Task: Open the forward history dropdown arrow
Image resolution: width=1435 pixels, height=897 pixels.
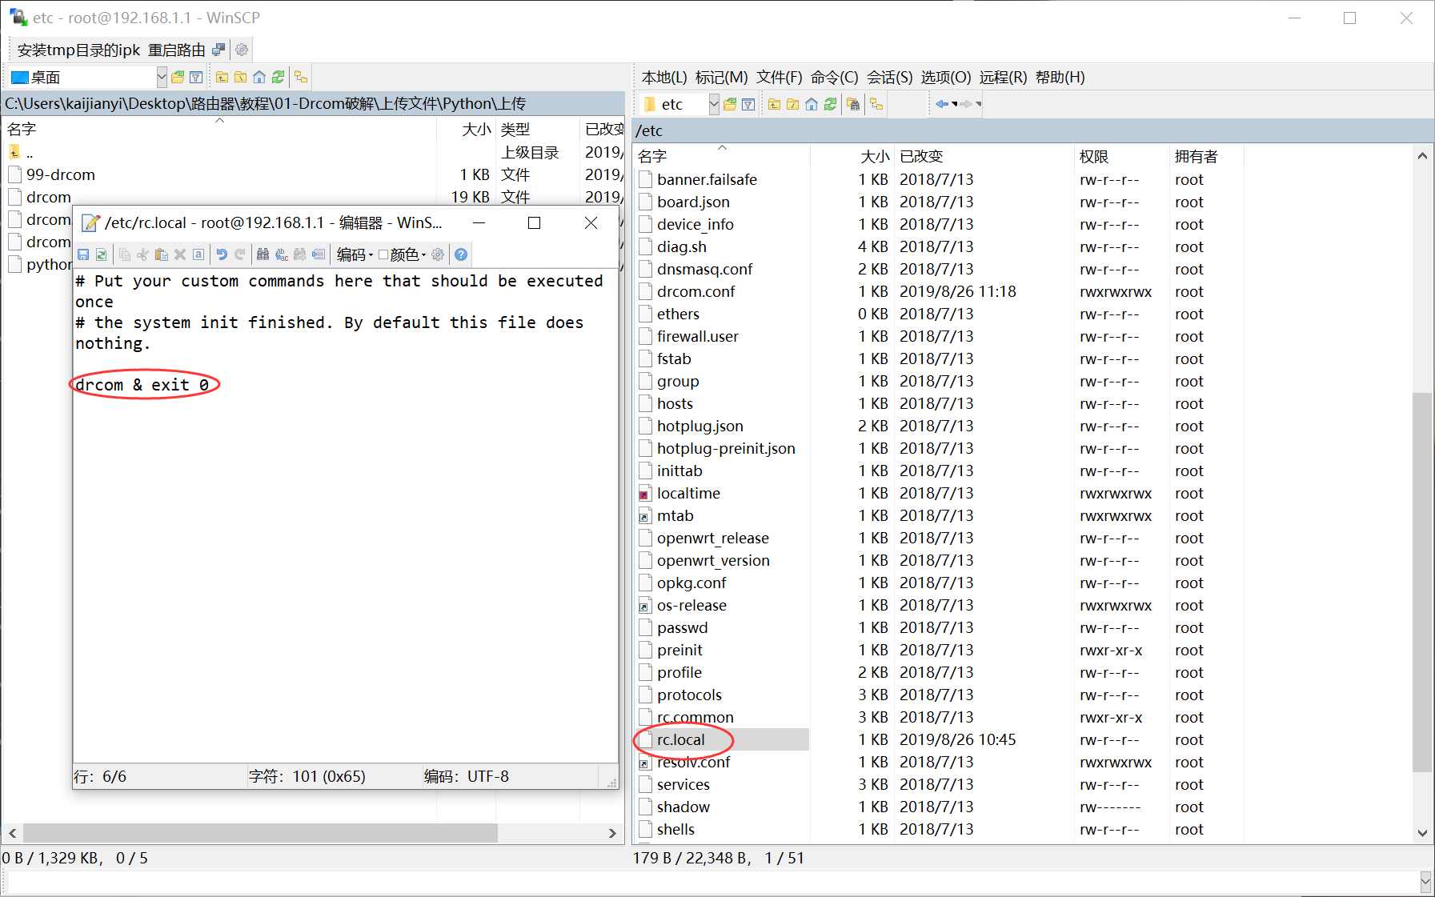Action: click(978, 104)
